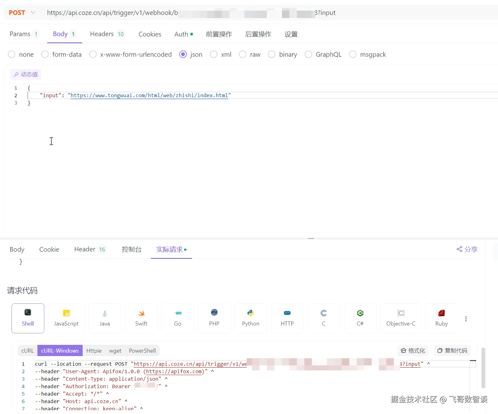Open the 前置操作 pre-request tab
Image resolution: width=498 pixels, height=414 pixels.
pos(219,34)
